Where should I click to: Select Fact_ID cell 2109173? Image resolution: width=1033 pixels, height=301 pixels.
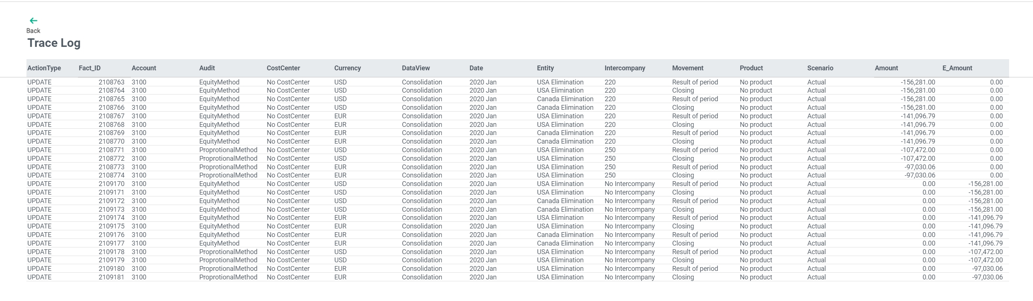tap(112, 209)
